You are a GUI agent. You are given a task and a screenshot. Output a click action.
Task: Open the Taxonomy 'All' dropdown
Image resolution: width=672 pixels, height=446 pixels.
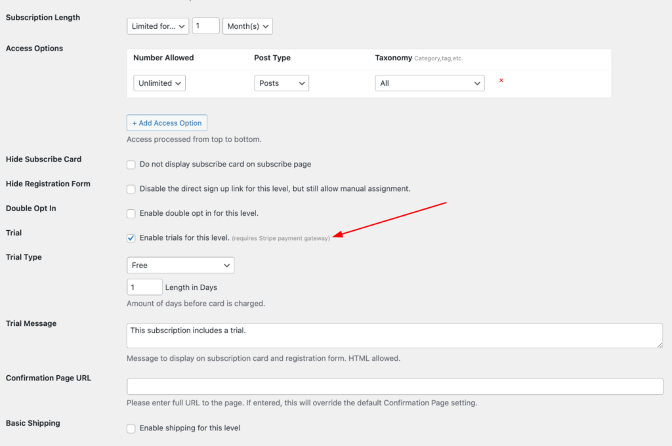click(429, 83)
